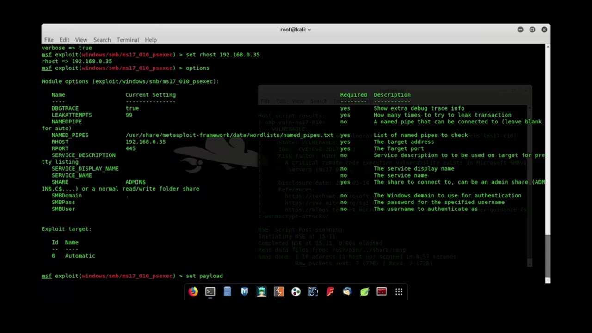Click the LEAKATTEMPTS option name
This screenshot has height=333, width=592.
[72, 115]
